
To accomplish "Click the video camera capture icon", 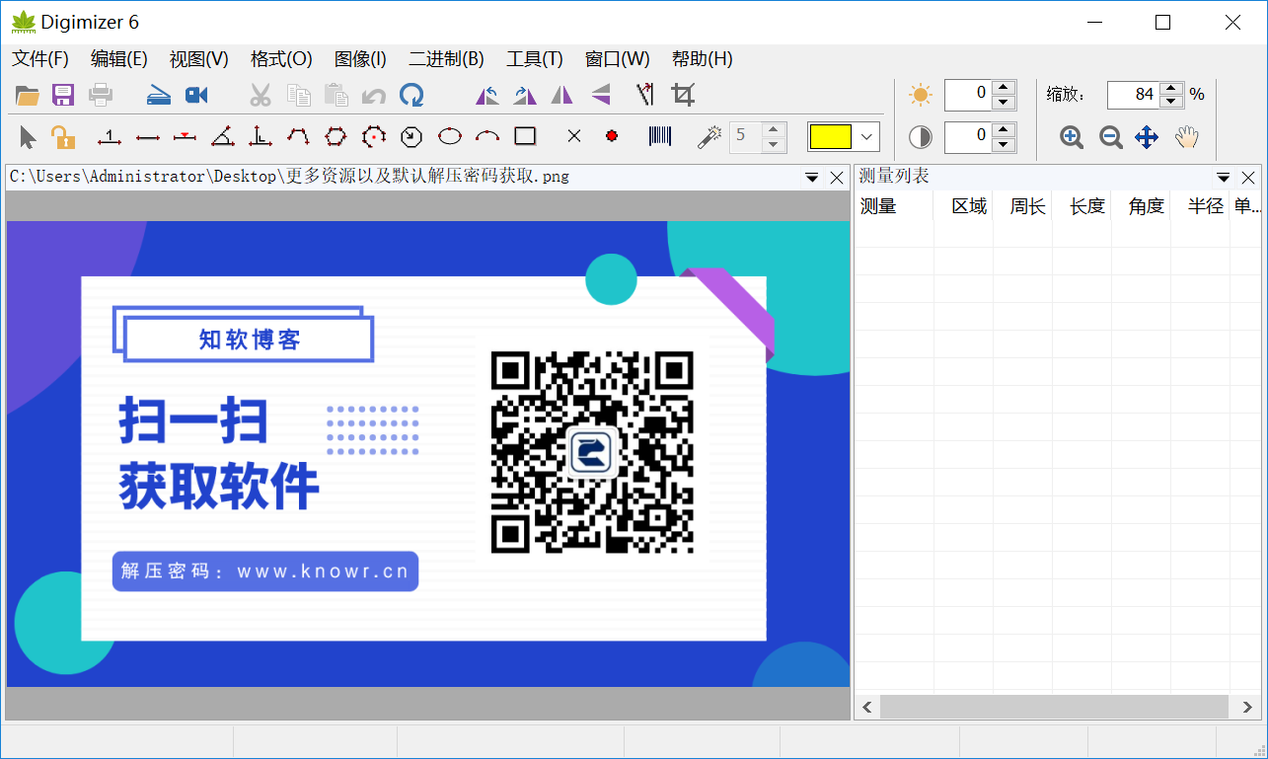I will click(x=197, y=95).
